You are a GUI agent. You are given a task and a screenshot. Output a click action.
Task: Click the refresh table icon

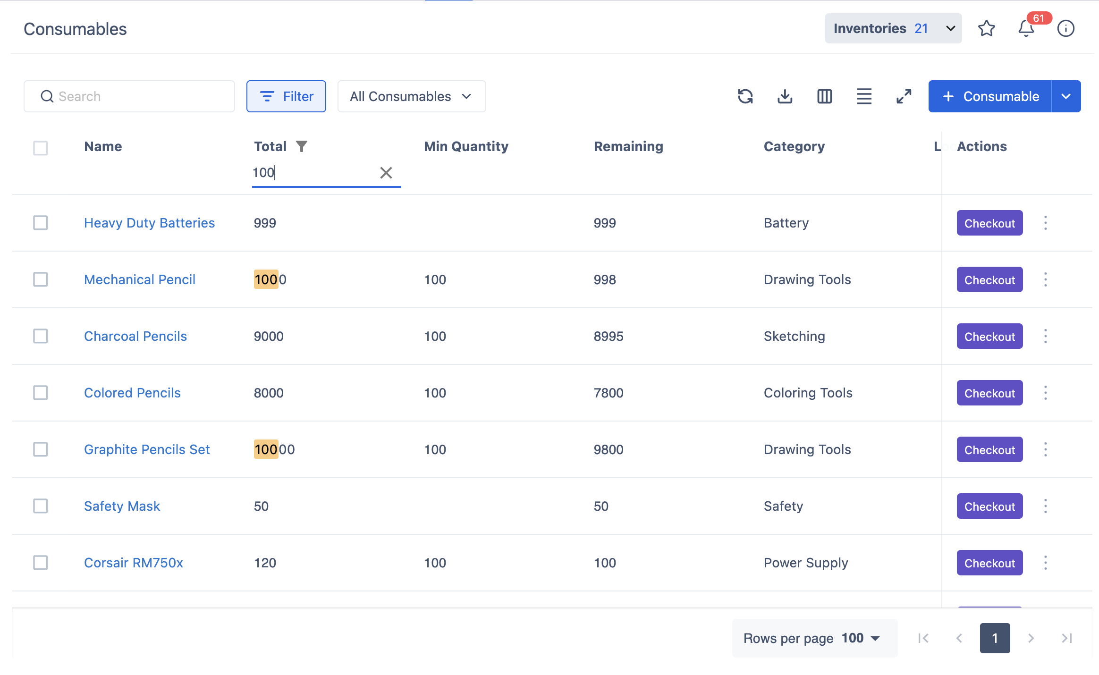click(745, 96)
